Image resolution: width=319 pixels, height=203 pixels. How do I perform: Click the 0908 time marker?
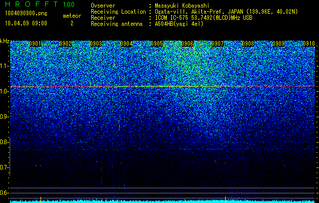coord(248,44)
